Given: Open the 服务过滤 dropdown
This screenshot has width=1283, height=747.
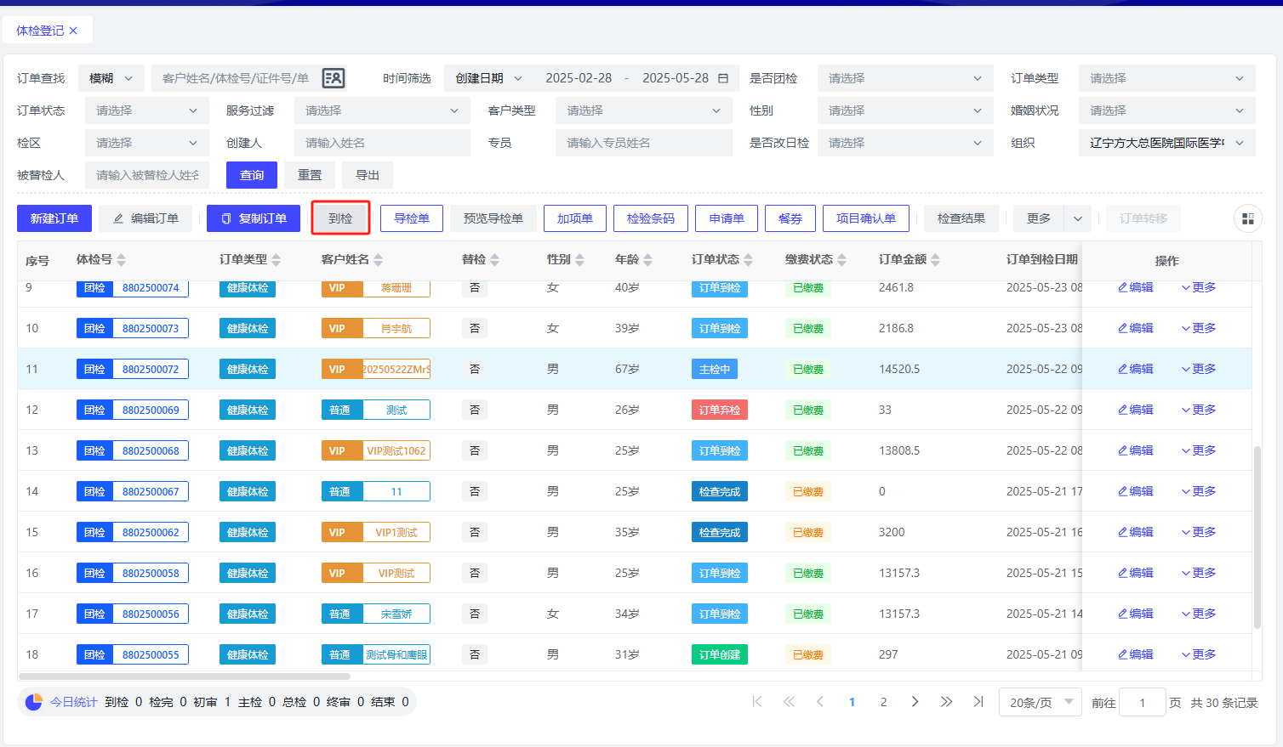Looking at the screenshot, I should [x=382, y=110].
